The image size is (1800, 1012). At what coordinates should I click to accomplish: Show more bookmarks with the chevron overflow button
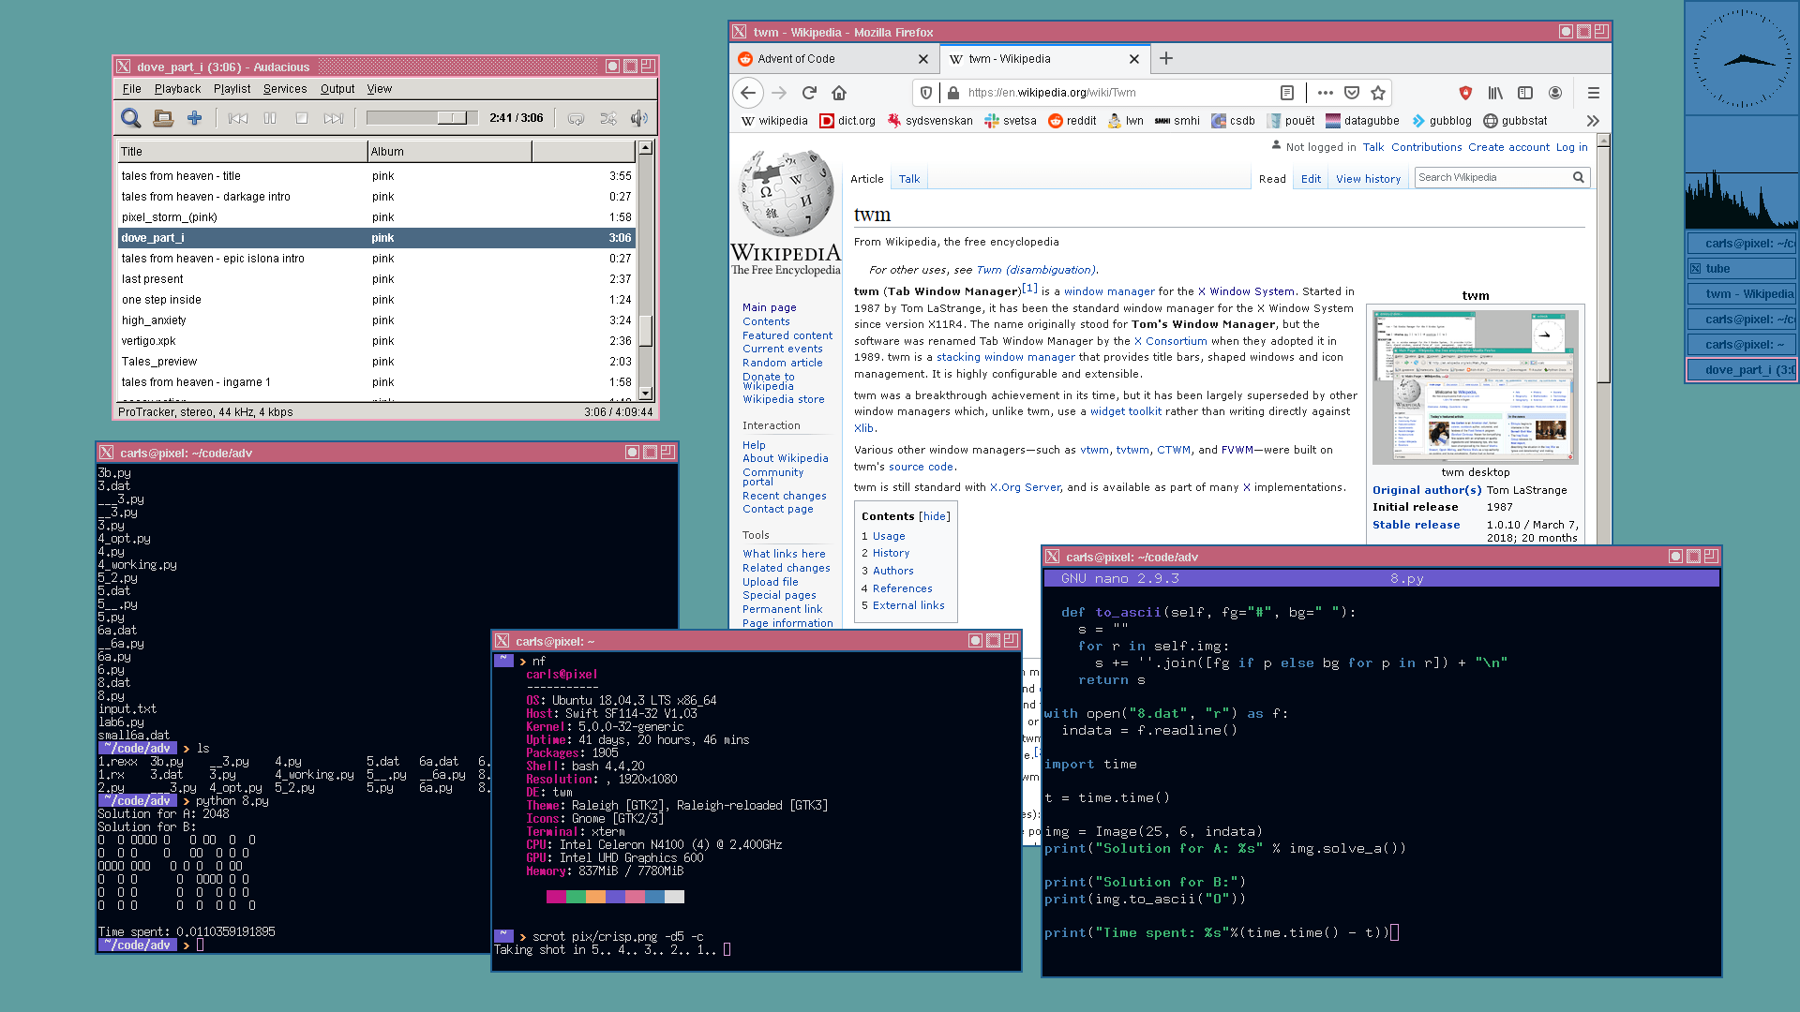tap(1593, 121)
